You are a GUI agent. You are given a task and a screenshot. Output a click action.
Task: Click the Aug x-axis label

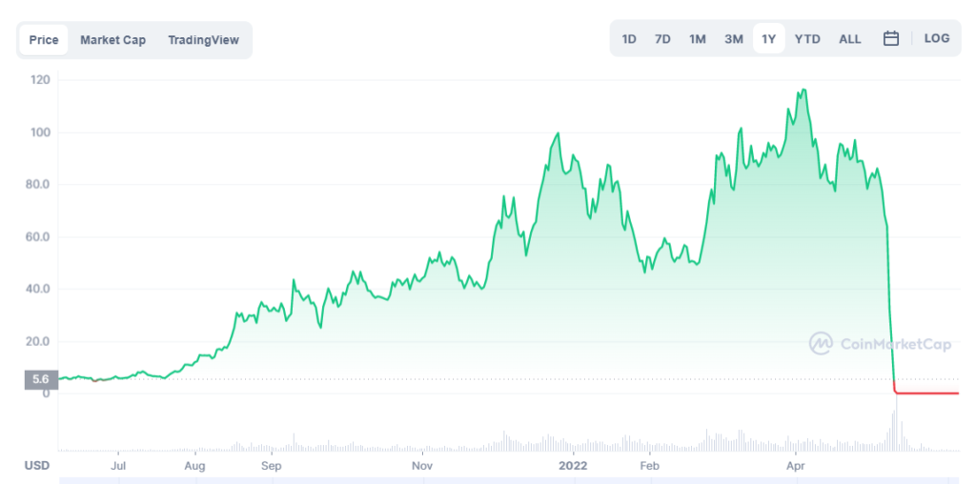click(x=194, y=465)
